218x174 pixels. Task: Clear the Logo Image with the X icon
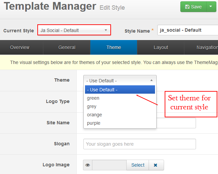(156, 165)
